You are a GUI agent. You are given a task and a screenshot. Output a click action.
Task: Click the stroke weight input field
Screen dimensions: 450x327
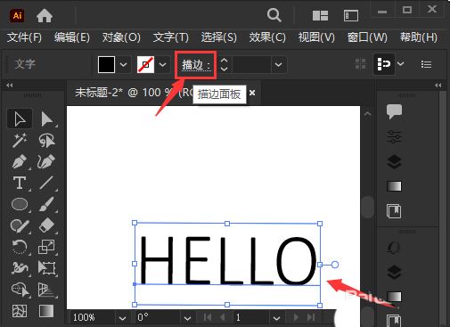pos(251,64)
